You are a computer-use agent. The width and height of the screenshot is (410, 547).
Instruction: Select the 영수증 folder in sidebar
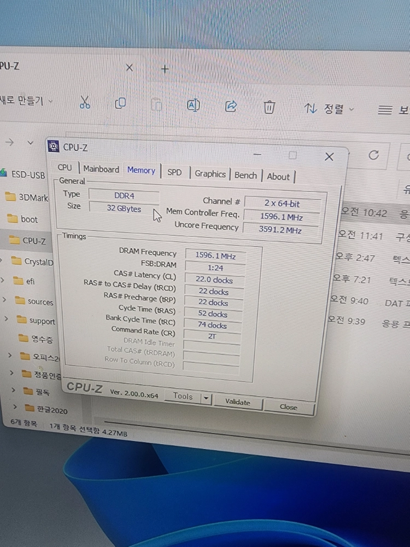tap(36, 339)
